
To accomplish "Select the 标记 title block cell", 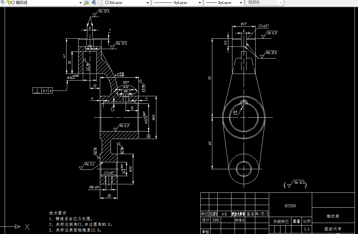I will tap(205, 214).
